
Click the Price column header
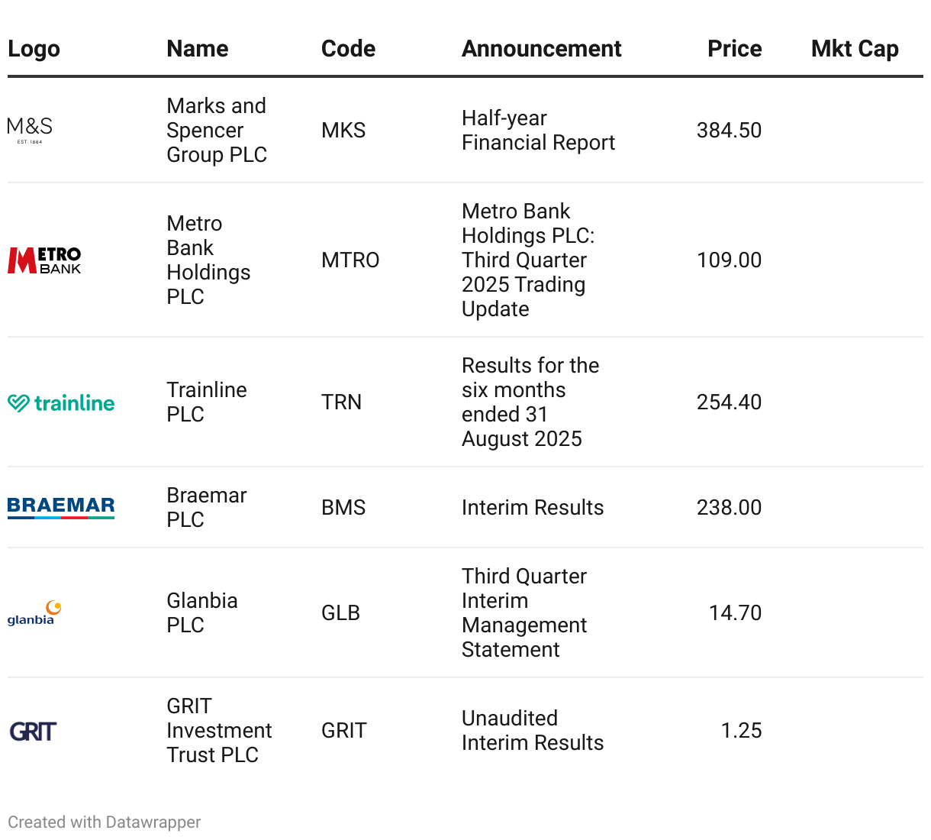[734, 49]
